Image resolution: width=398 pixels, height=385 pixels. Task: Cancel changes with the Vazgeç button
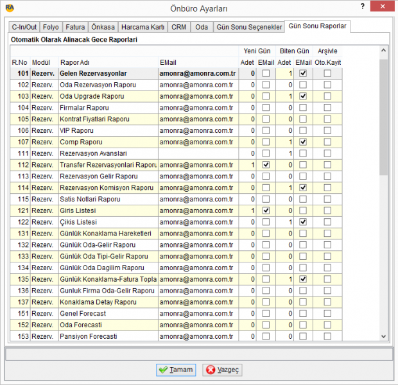(222, 370)
